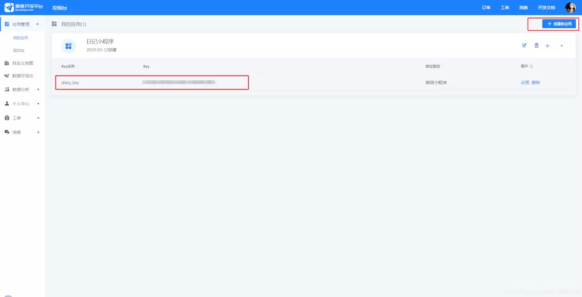Click the 个人中心 person icon

(x=7, y=104)
